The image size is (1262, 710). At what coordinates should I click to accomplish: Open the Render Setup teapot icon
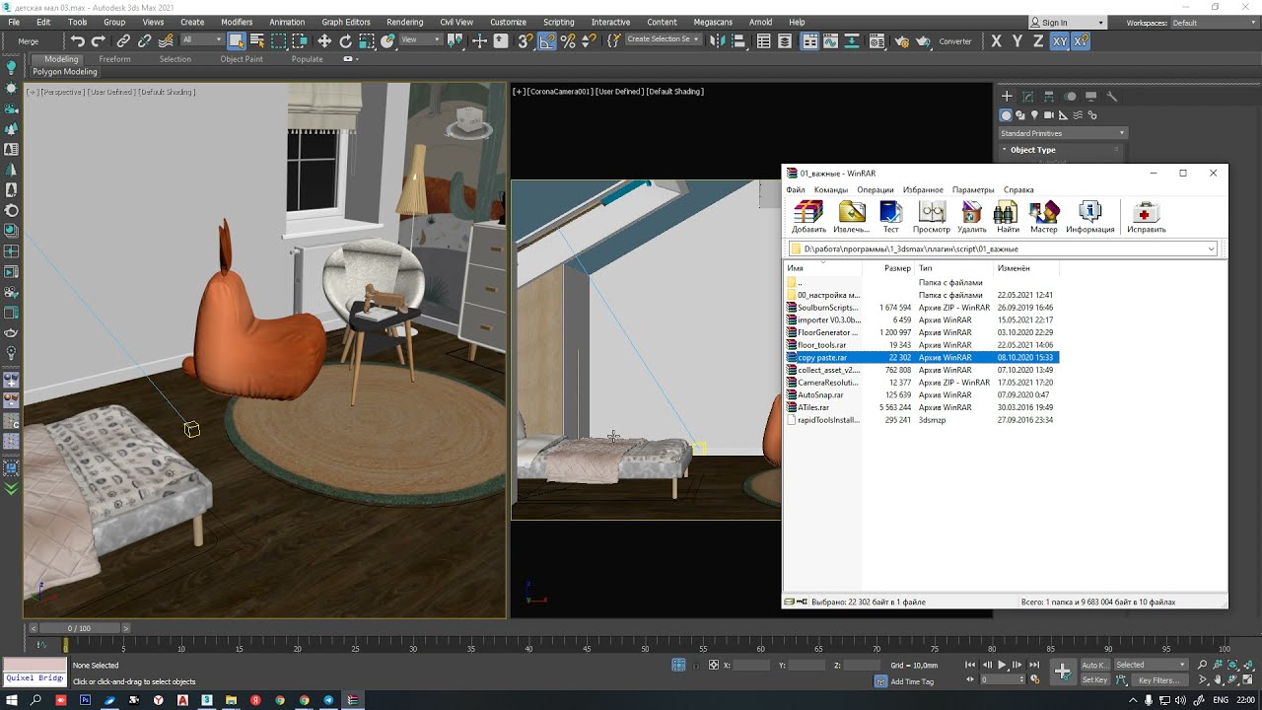click(901, 40)
